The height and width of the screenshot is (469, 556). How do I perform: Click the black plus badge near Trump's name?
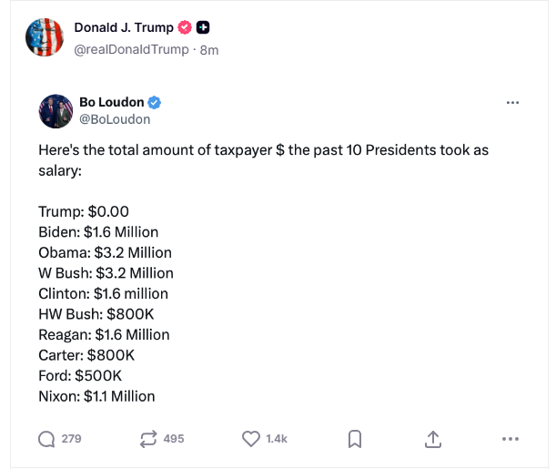tap(203, 27)
